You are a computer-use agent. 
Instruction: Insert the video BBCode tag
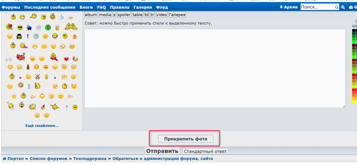point(162,15)
